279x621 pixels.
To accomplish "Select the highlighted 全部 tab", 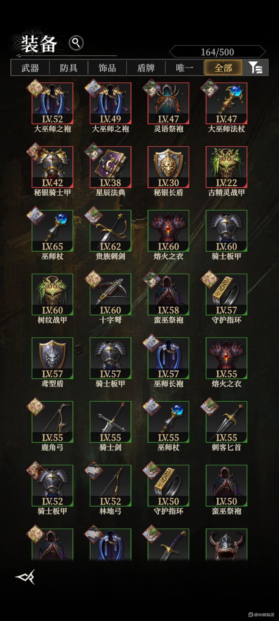I will click(x=223, y=68).
